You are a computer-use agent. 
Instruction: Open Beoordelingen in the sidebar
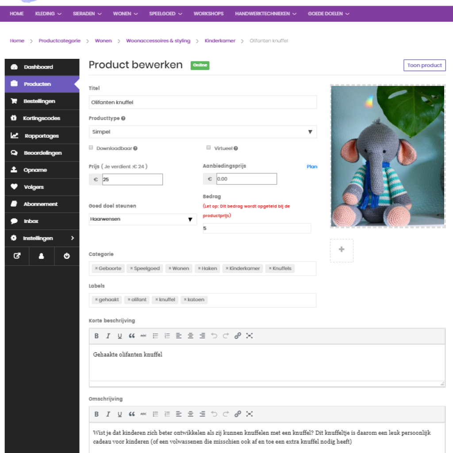point(42,153)
